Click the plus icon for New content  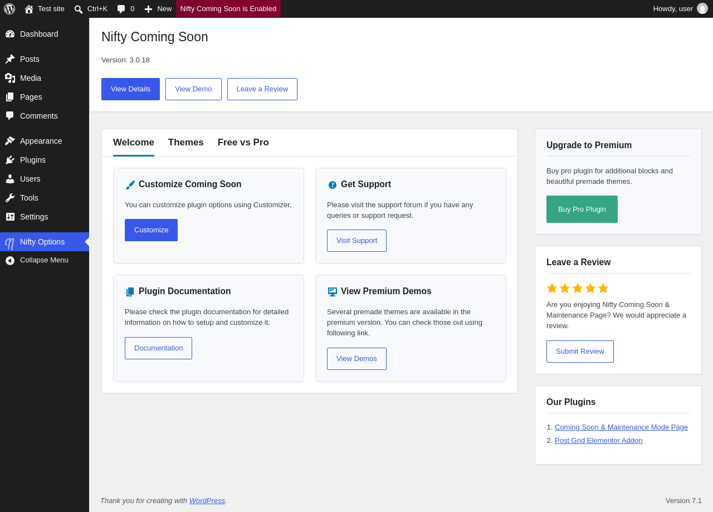coord(148,9)
